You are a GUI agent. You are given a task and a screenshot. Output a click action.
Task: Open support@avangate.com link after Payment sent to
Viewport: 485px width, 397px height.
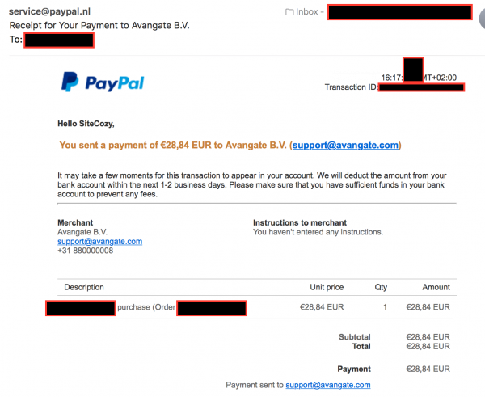tap(328, 385)
